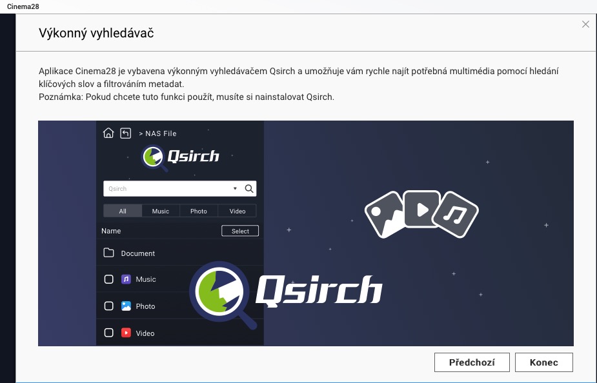Click the music note tile icon
The height and width of the screenshot is (383, 597).
pyautogui.click(x=456, y=215)
